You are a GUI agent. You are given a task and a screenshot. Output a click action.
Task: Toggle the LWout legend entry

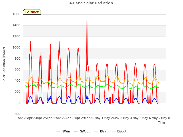(119, 131)
